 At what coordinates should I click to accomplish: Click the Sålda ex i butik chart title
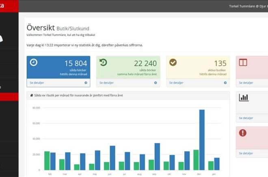(x=78, y=95)
